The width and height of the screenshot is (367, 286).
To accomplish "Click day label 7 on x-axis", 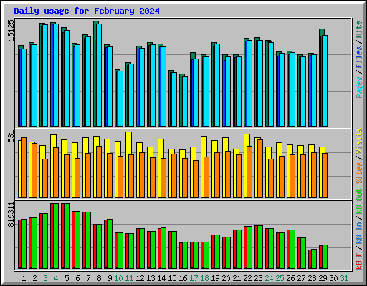I will (88, 278).
